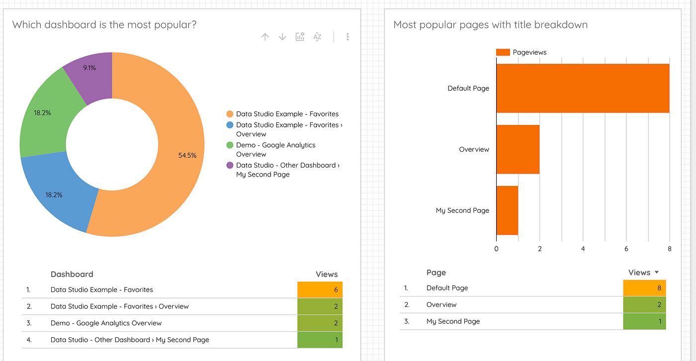Viewport: 696px width, 361px height.
Task: Click the Default Page bar in the chart
Action: (x=583, y=88)
